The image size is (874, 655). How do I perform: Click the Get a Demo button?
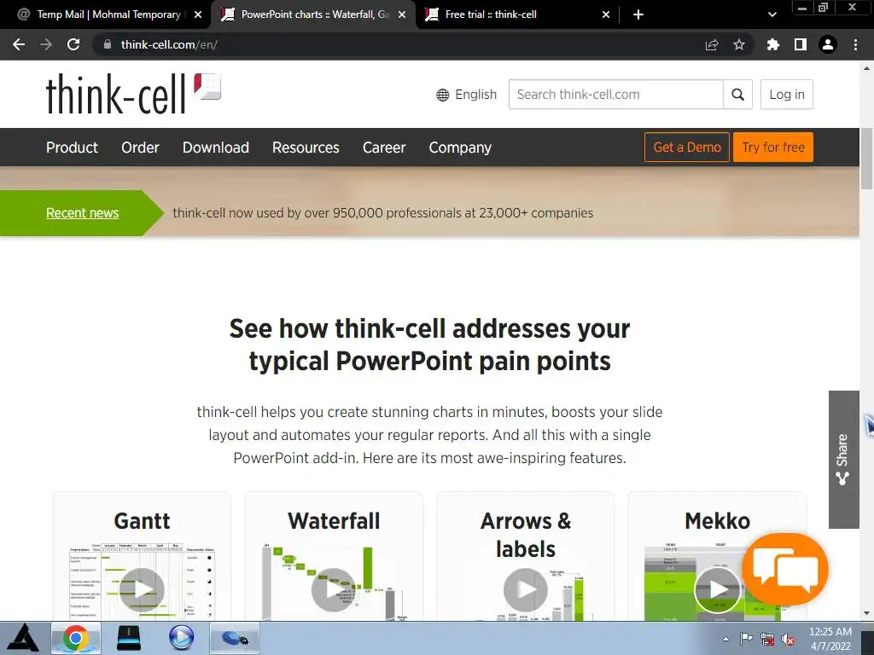pos(687,147)
